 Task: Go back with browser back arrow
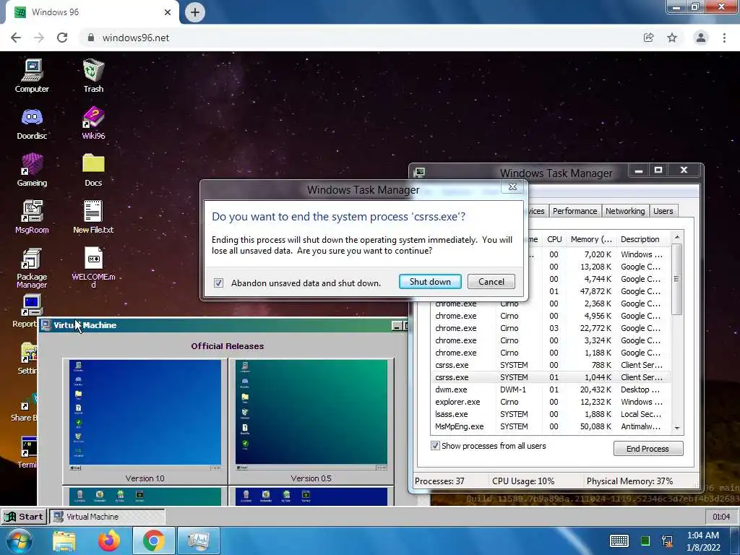(x=16, y=38)
